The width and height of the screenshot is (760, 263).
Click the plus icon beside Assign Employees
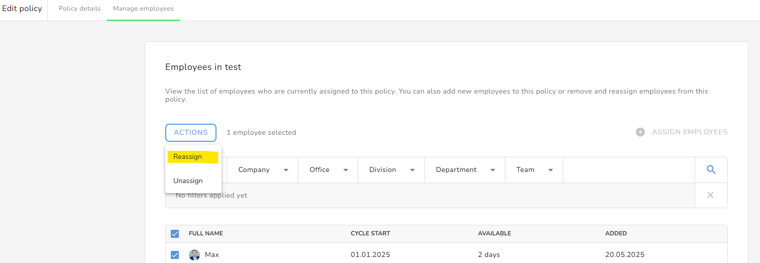640,132
